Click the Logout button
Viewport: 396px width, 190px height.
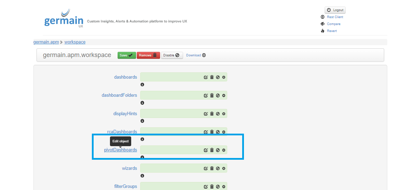click(335, 10)
